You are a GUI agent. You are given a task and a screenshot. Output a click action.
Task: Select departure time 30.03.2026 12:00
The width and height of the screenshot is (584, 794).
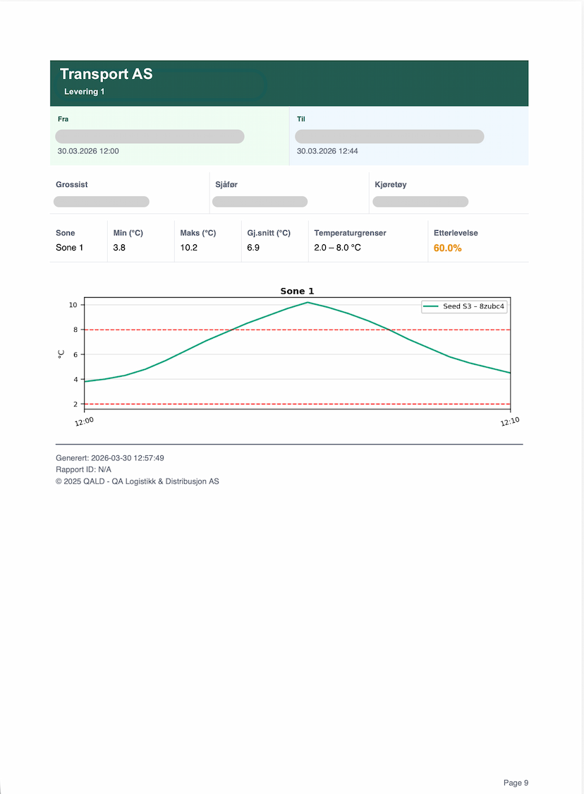click(88, 151)
